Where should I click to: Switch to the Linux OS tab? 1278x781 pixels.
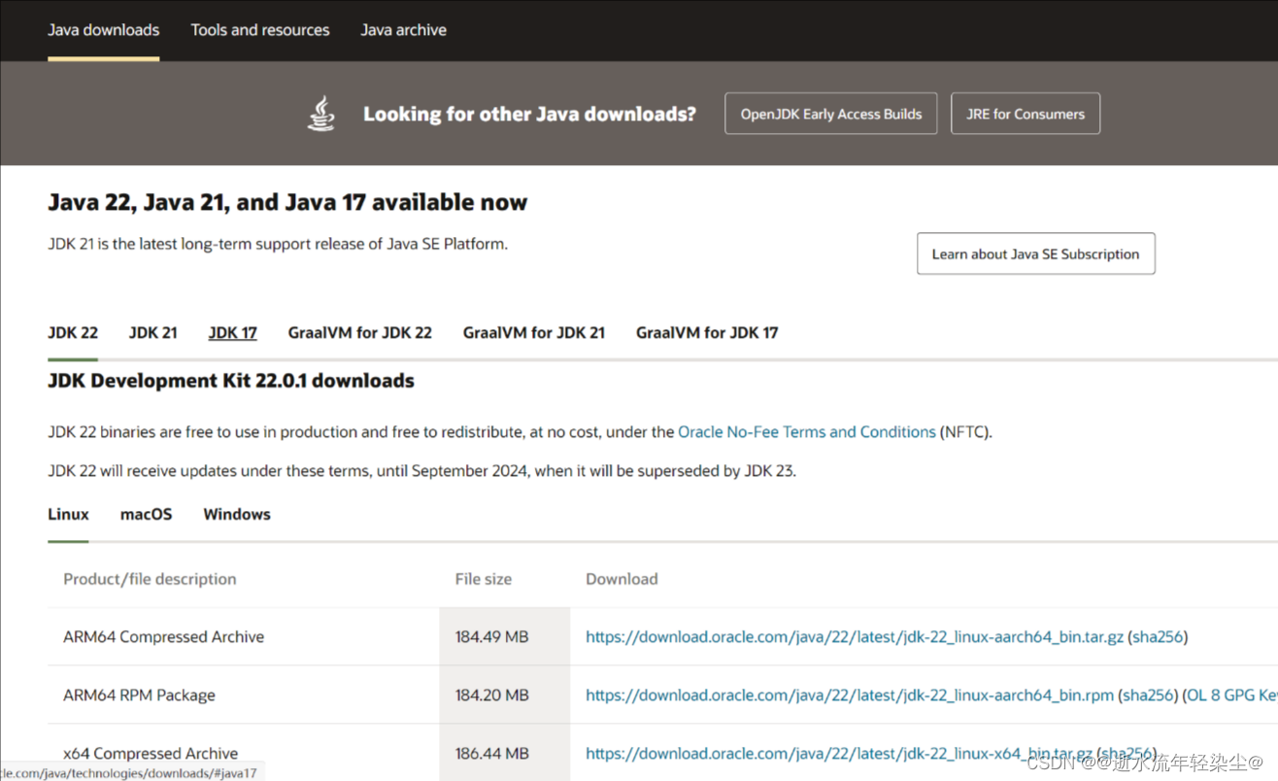pyautogui.click(x=68, y=514)
